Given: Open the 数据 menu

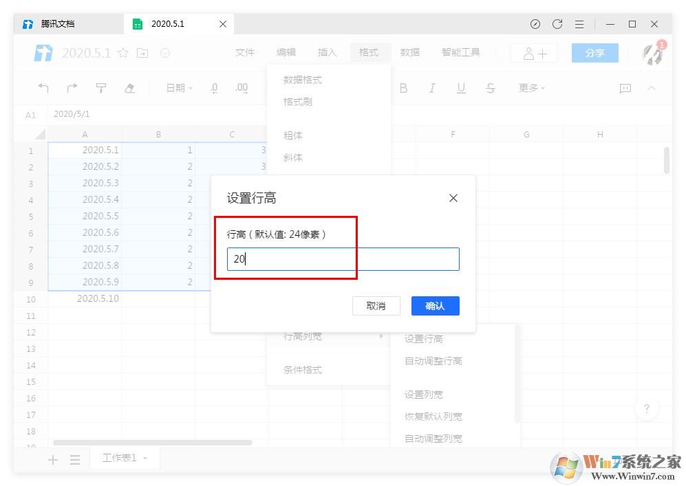Looking at the screenshot, I should point(410,52).
